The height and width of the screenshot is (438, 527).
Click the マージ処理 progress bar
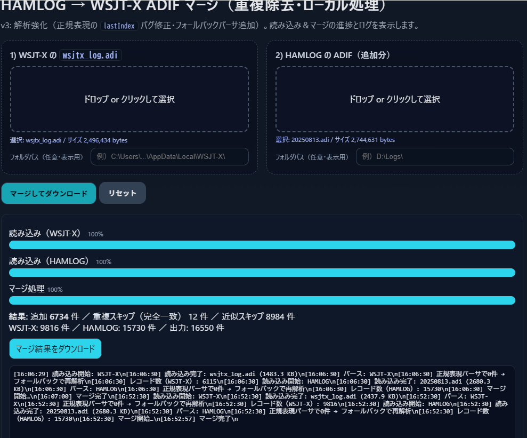tap(262, 300)
